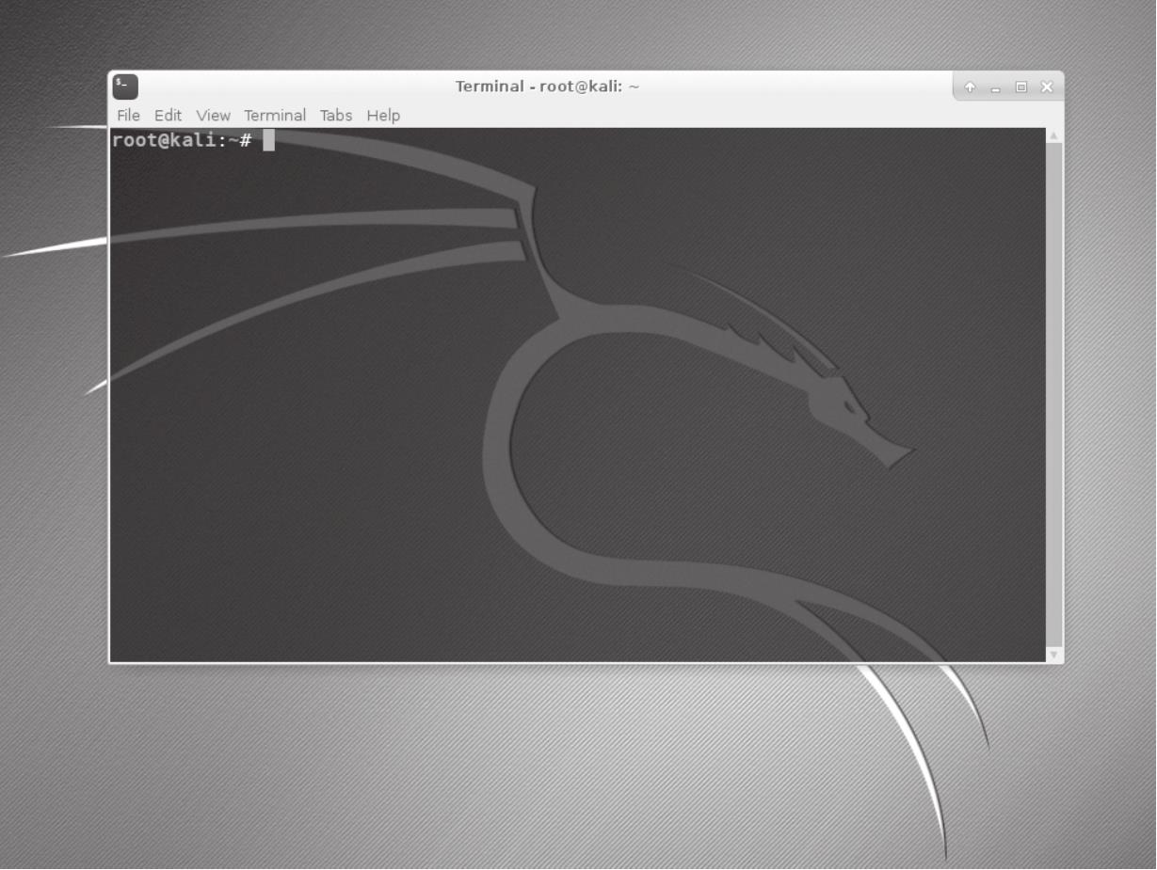Open the Terminal menu in the menu bar
1157x870 pixels.
tap(275, 116)
